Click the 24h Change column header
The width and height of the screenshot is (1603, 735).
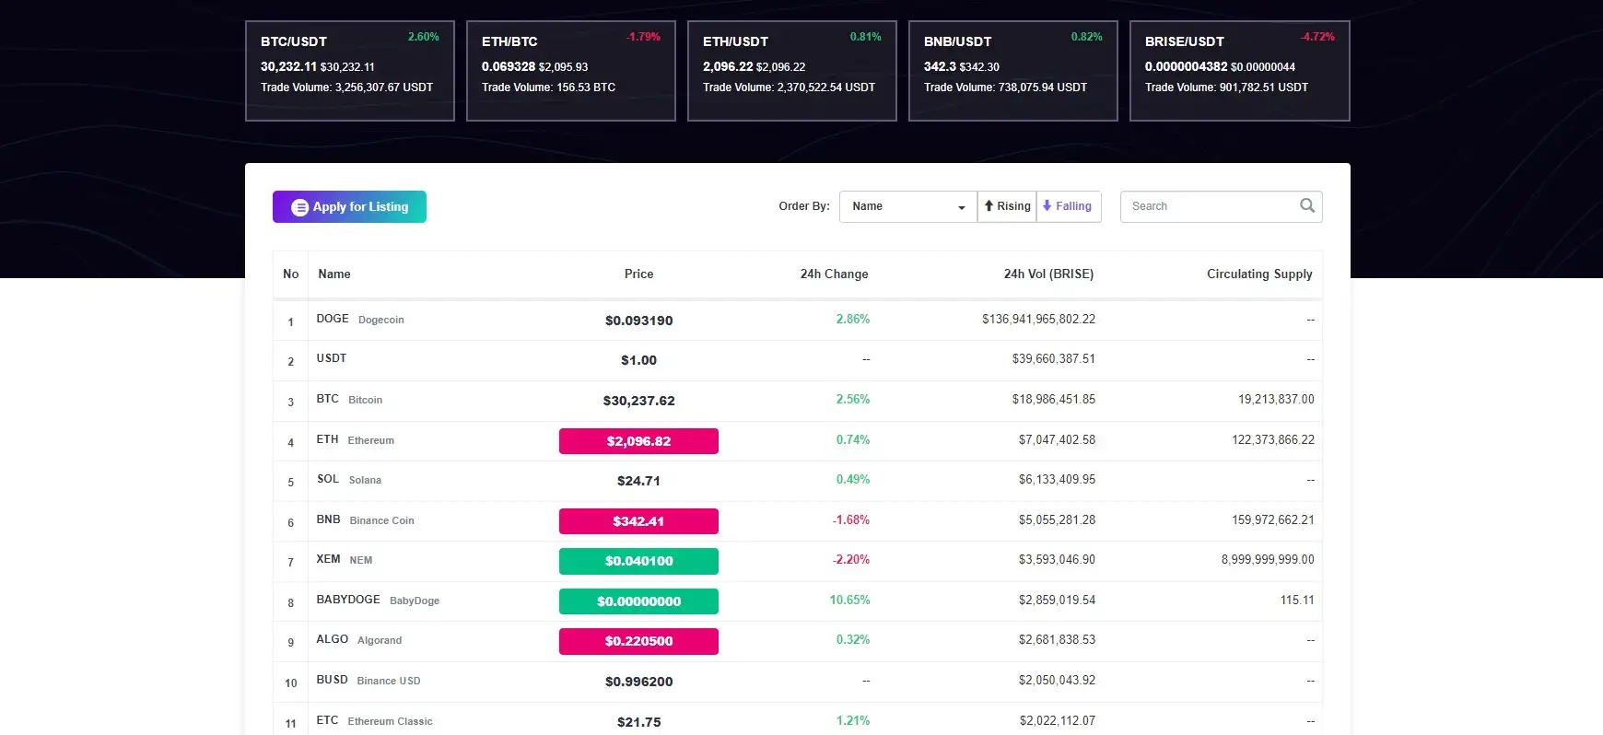(x=834, y=274)
